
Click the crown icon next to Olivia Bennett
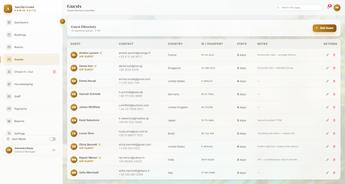pos(100,145)
